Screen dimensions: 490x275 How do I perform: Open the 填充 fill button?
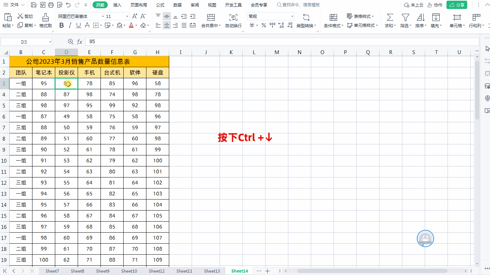tap(436, 21)
